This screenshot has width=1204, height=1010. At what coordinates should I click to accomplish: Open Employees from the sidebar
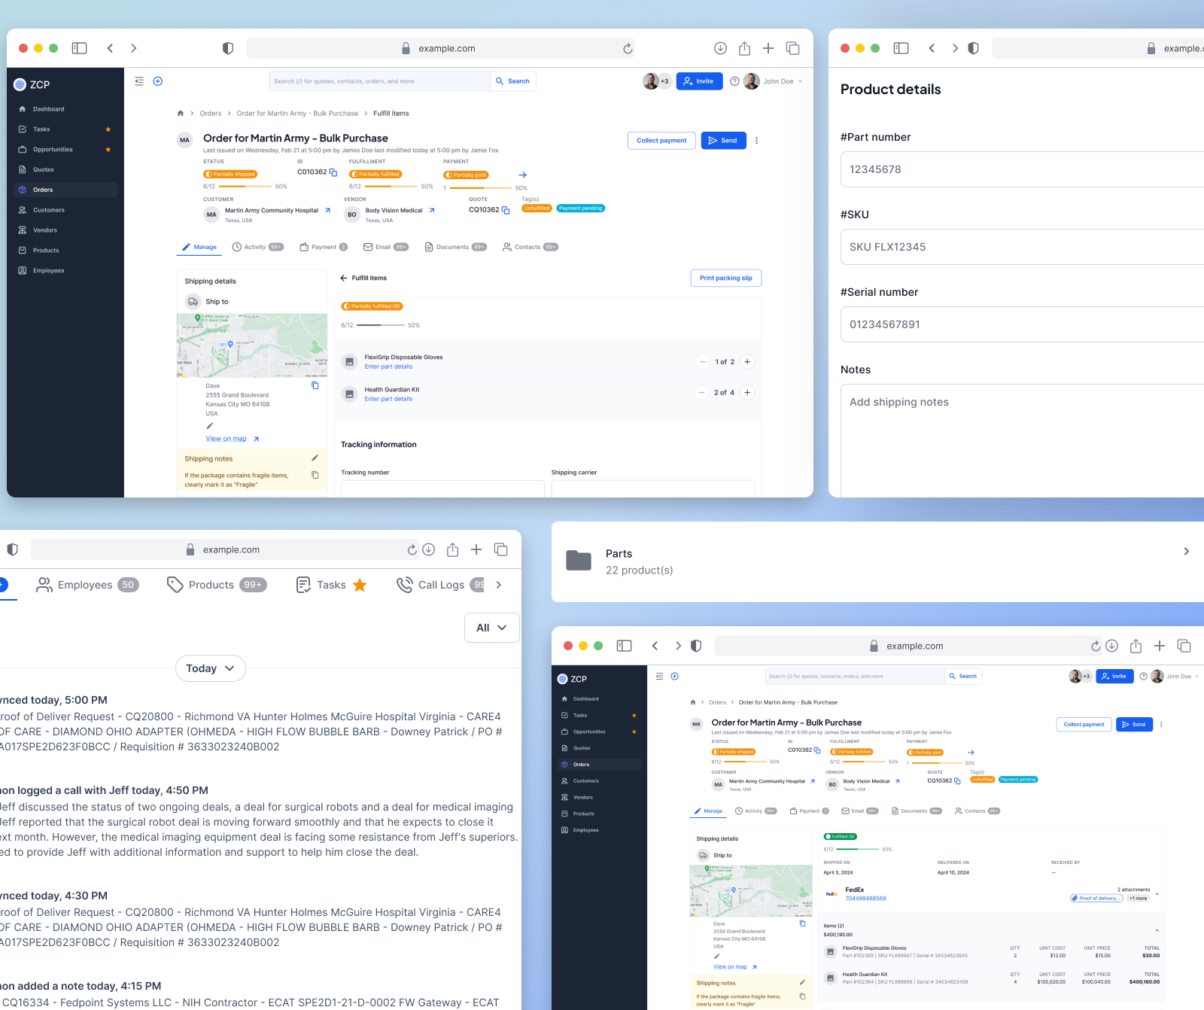48,270
